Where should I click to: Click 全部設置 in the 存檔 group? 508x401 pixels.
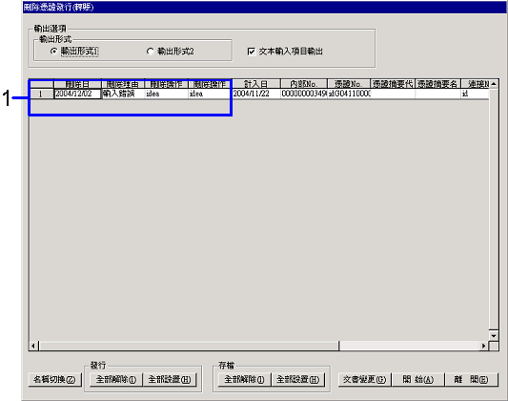(x=297, y=379)
